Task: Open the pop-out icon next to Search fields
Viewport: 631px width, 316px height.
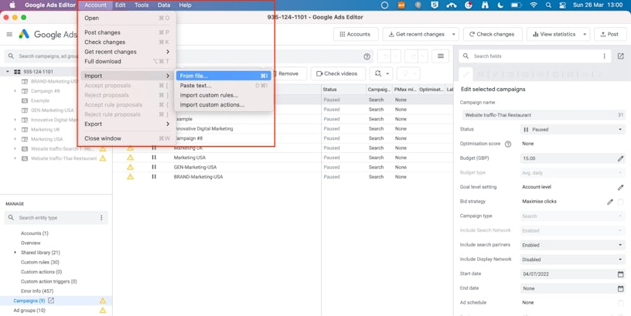Action: [x=620, y=56]
